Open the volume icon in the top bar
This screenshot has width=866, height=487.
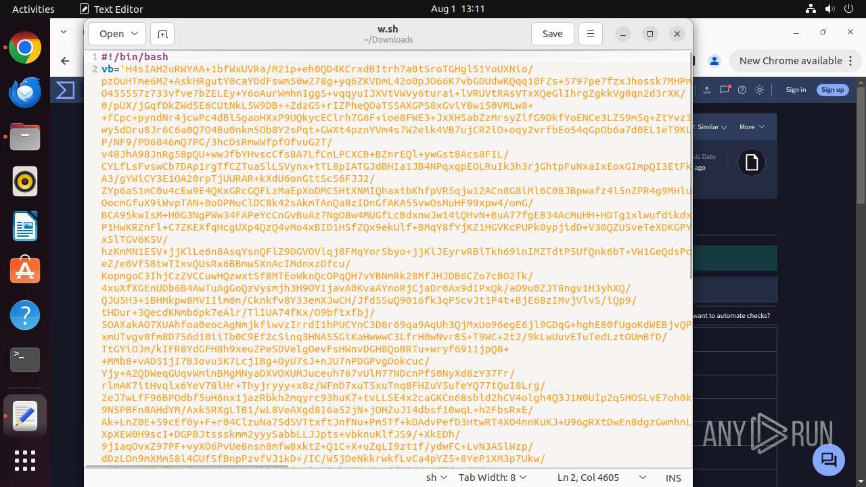point(830,9)
